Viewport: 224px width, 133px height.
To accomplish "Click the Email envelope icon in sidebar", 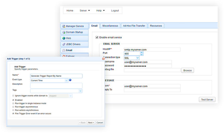I will 64,50.
